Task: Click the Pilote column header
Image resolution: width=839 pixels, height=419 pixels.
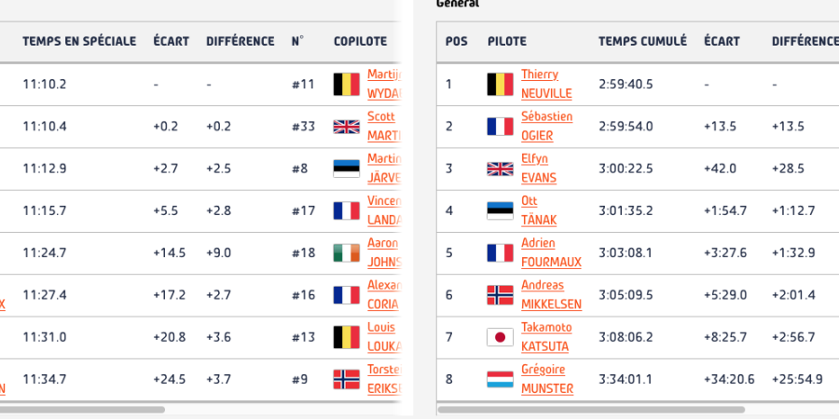Action: point(506,41)
